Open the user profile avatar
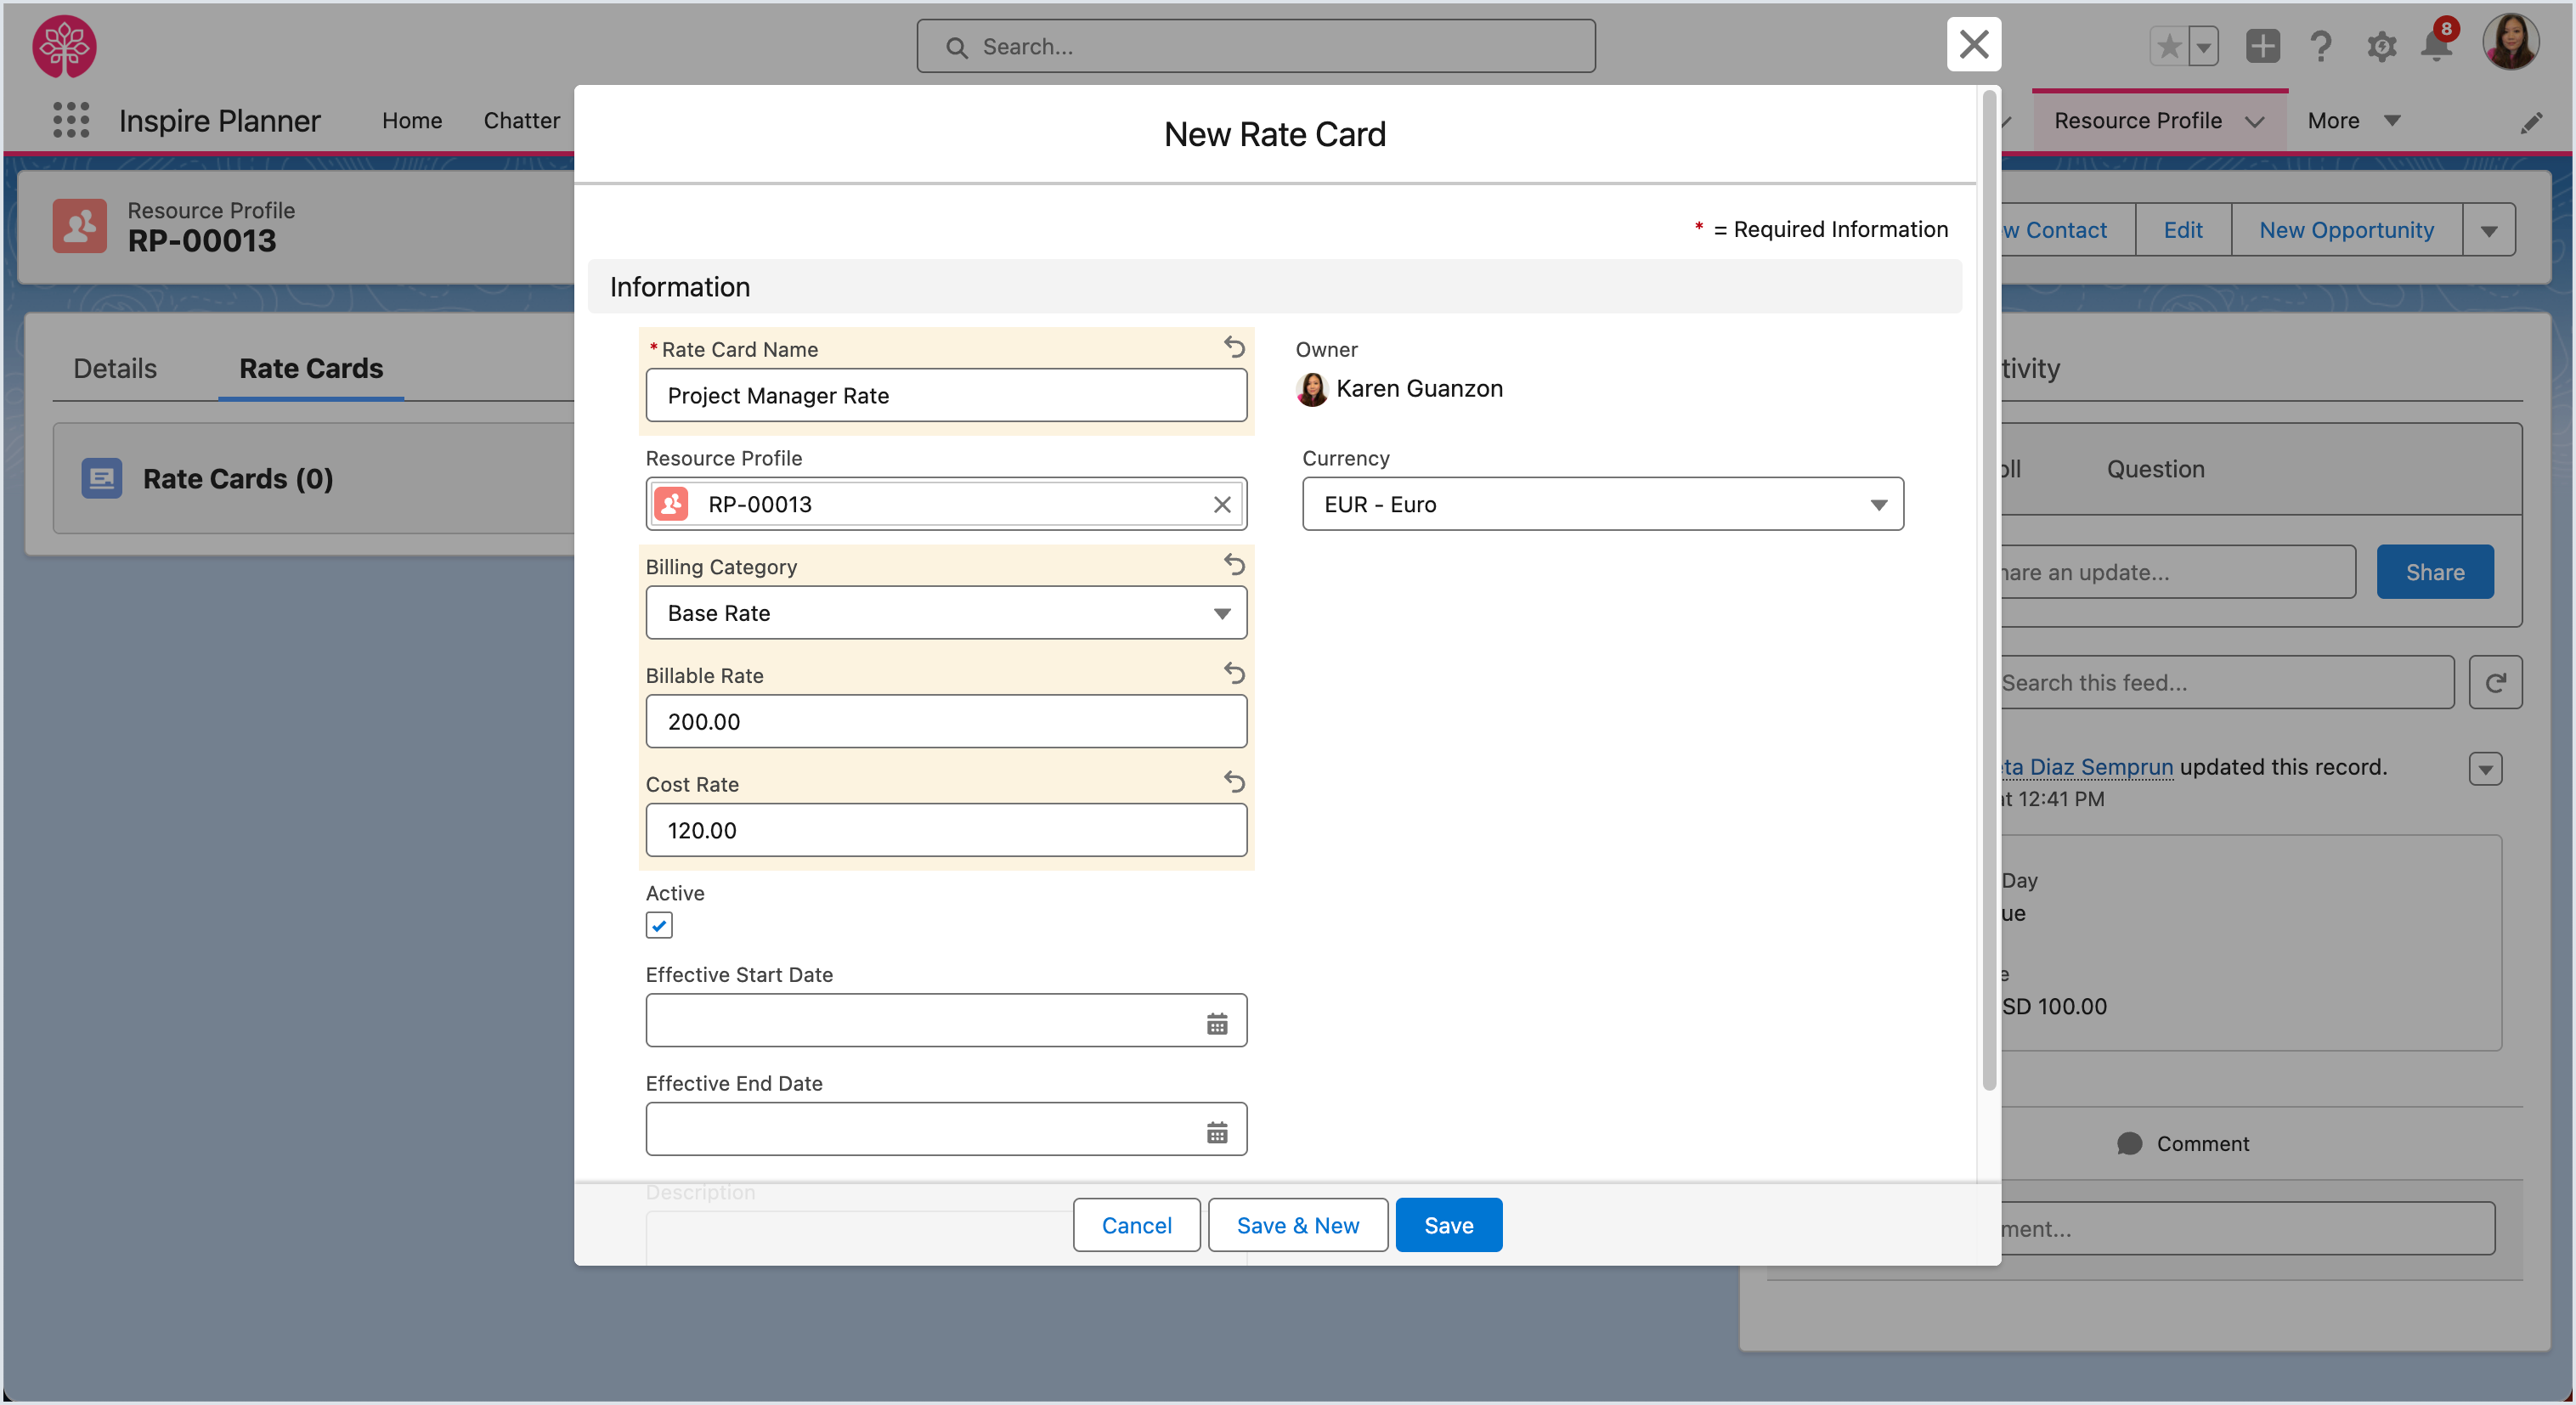 [2510, 43]
